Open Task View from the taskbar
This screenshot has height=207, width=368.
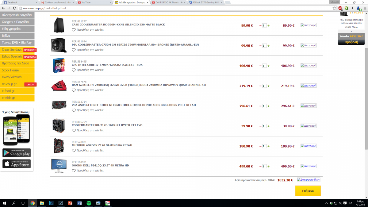[x=23, y=203]
